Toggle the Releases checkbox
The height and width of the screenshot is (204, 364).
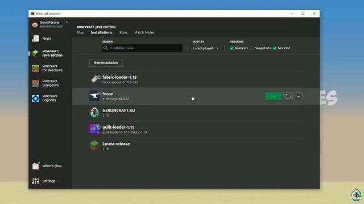coord(232,48)
